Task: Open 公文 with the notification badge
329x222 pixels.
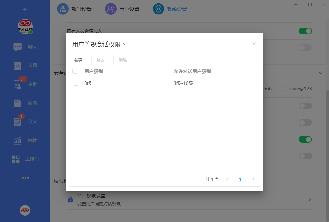Action: (25, 121)
